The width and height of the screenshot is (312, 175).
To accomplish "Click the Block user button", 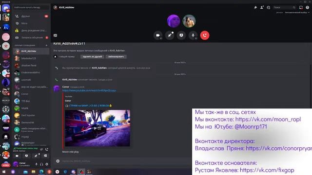I will coord(116,56).
